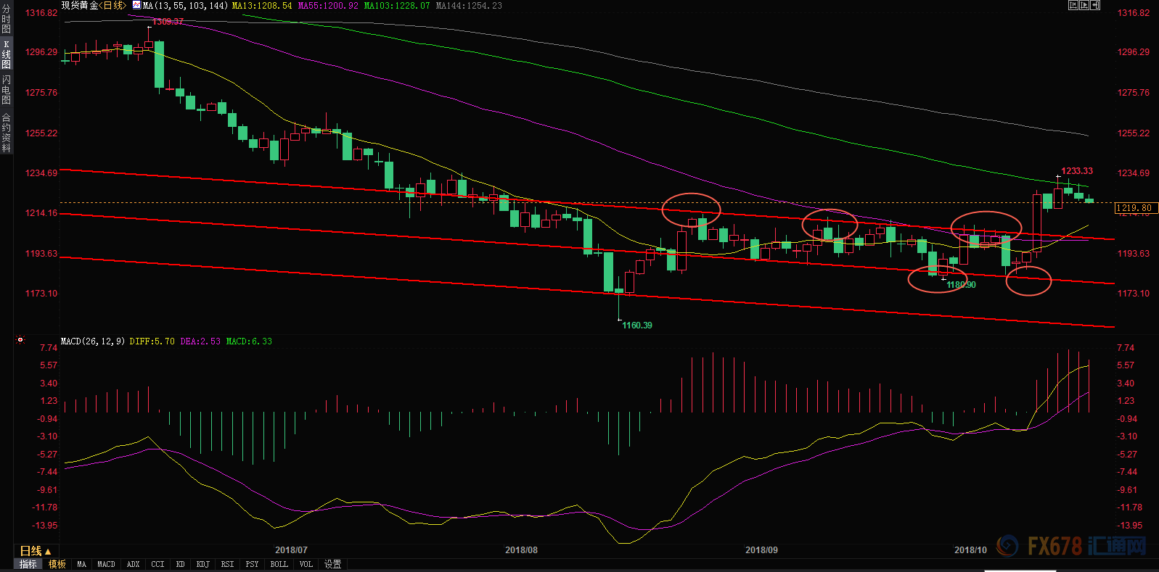Switch to the 分时图 side tab

pyautogui.click(x=7, y=20)
